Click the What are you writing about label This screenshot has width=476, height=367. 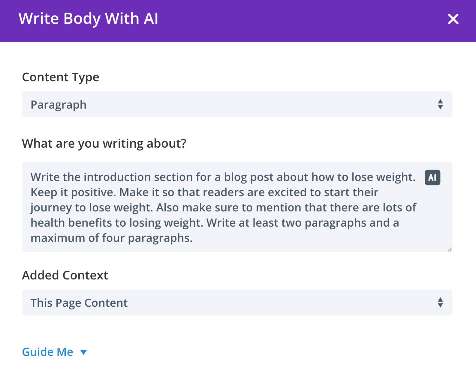[104, 143]
